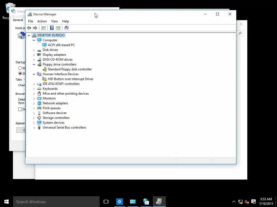277x207 pixels.
Task: Click the Forward arrow in Device Manager toolbar
Action: (x=35, y=28)
